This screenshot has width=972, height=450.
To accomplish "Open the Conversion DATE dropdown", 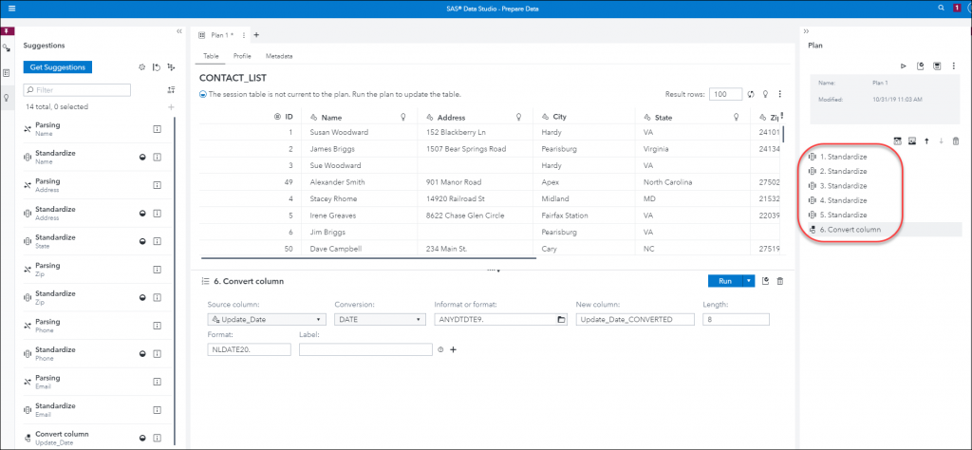I will pos(420,320).
